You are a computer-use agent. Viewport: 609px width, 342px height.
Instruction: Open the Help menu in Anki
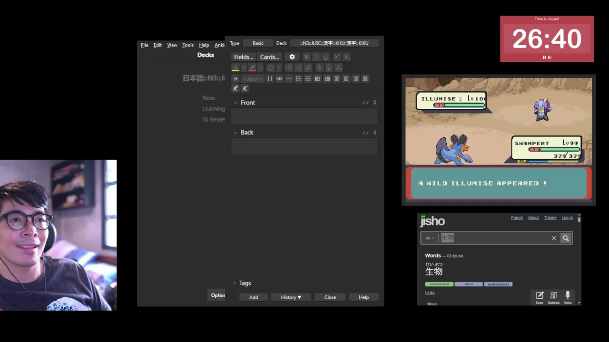click(204, 45)
